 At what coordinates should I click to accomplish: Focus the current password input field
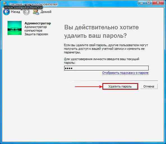click(x=106, y=68)
